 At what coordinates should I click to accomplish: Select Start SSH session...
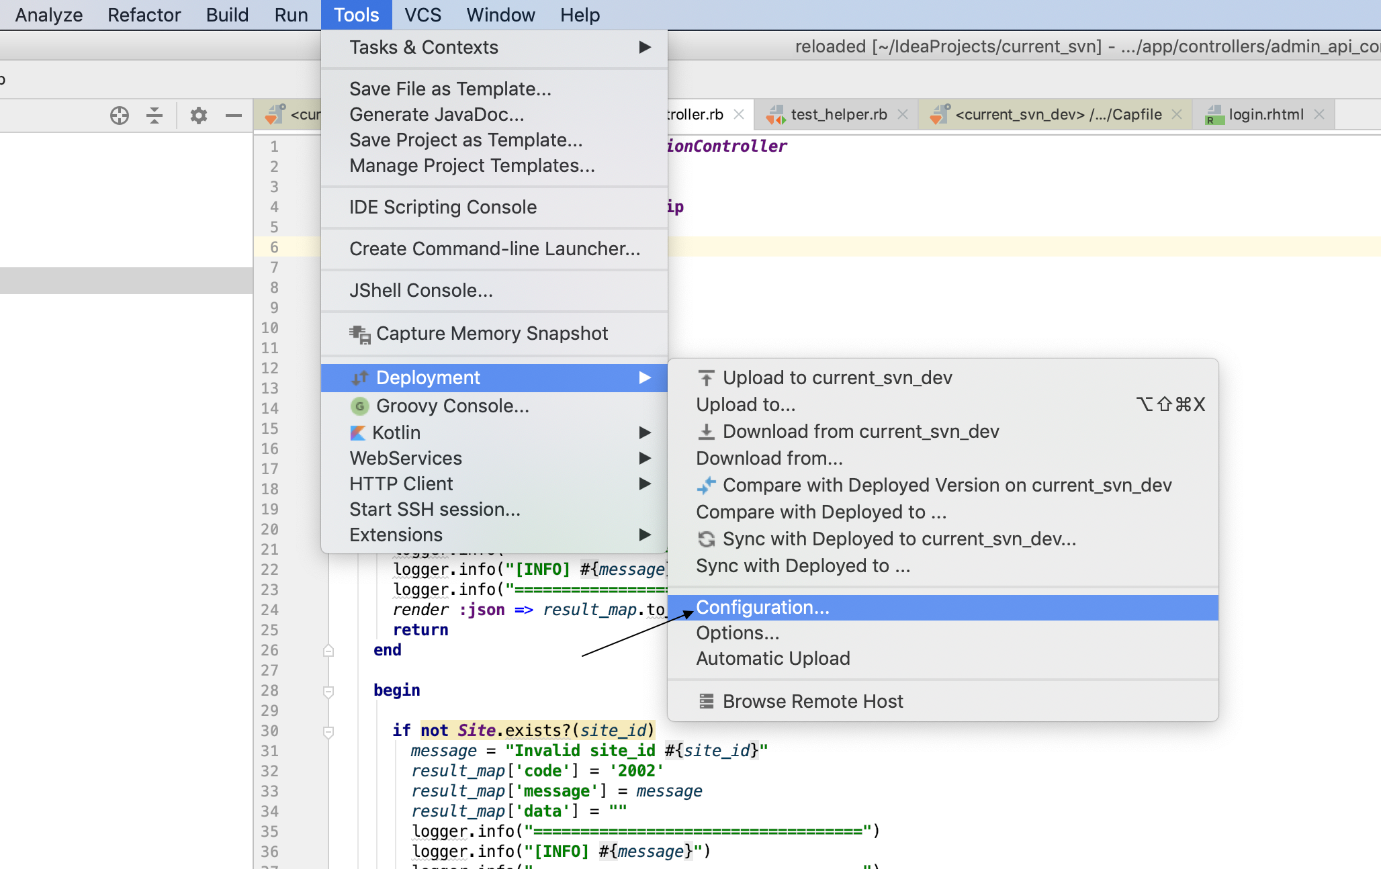point(494,510)
